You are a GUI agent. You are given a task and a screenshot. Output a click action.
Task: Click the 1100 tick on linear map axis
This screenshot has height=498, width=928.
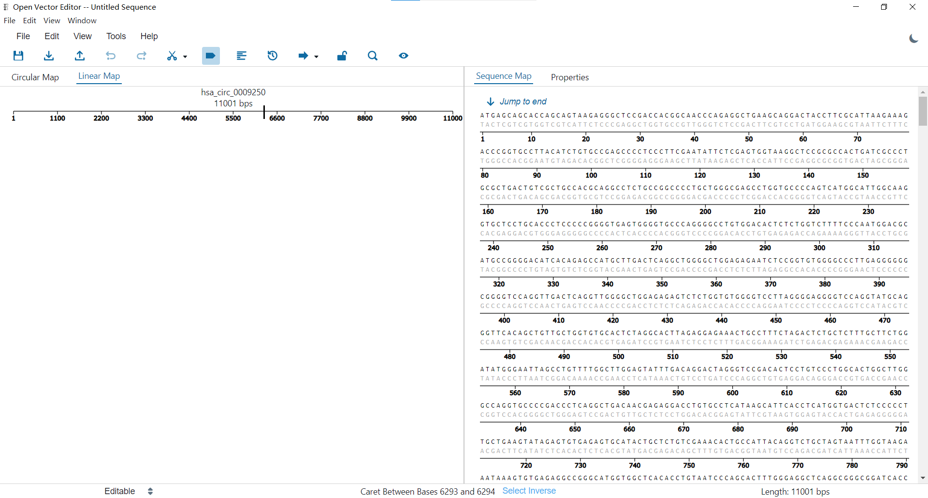click(x=57, y=118)
